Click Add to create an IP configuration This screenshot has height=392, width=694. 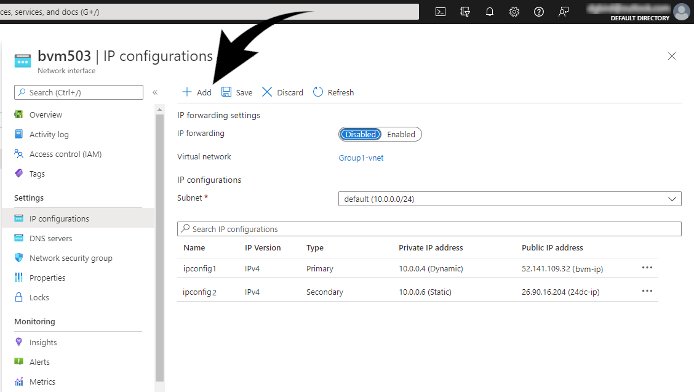[196, 92]
